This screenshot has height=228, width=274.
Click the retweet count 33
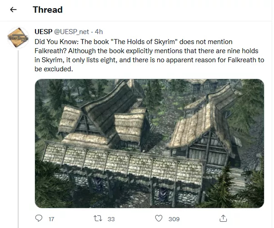pyautogui.click(x=111, y=219)
